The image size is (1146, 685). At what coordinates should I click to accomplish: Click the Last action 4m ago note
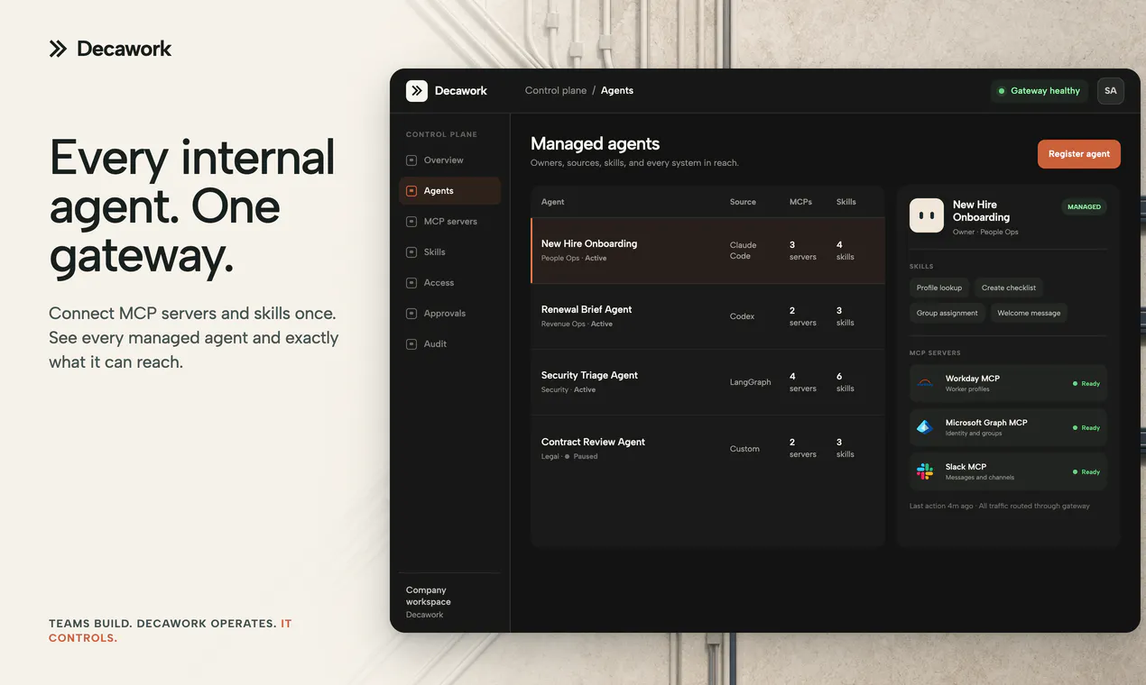(x=1000, y=507)
